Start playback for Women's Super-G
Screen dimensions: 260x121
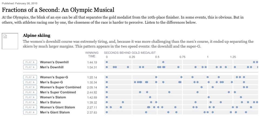30,77
